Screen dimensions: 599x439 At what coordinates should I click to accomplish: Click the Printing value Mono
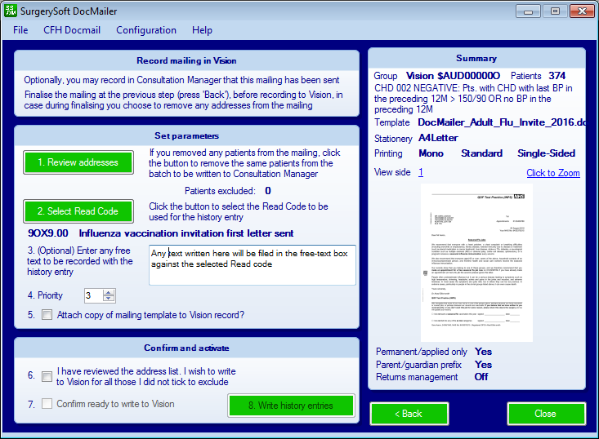click(x=431, y=153)
